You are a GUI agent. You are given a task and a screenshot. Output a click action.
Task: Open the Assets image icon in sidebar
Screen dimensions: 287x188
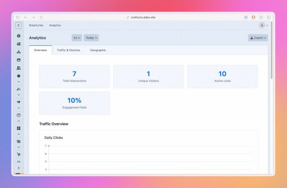pyautogui.click(x=18, y=60)
